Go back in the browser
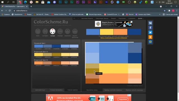The height and width of the screenshot is (101, 179). click(x=2, y=11)
